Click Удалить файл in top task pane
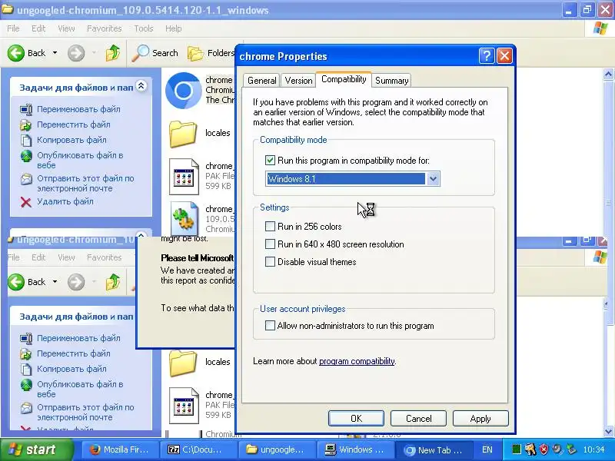The width and height of the screenshot is (615, 461). point(65,201)
